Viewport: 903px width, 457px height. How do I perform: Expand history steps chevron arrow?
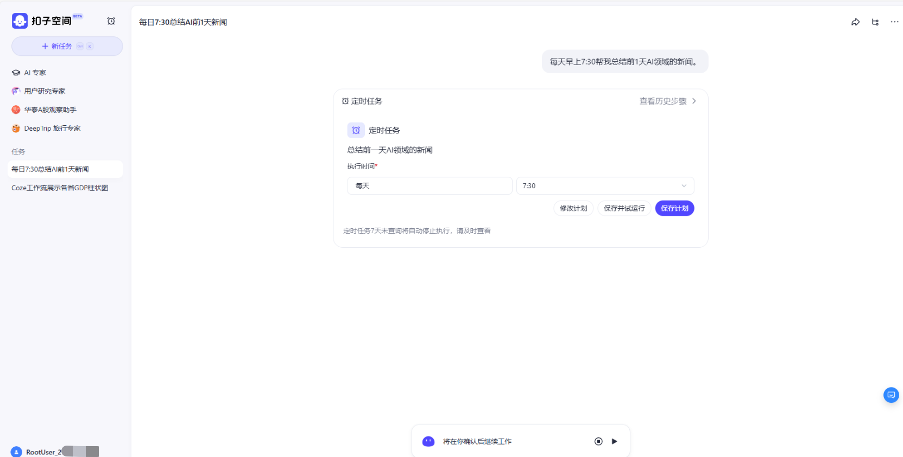[x=694, y=101]
